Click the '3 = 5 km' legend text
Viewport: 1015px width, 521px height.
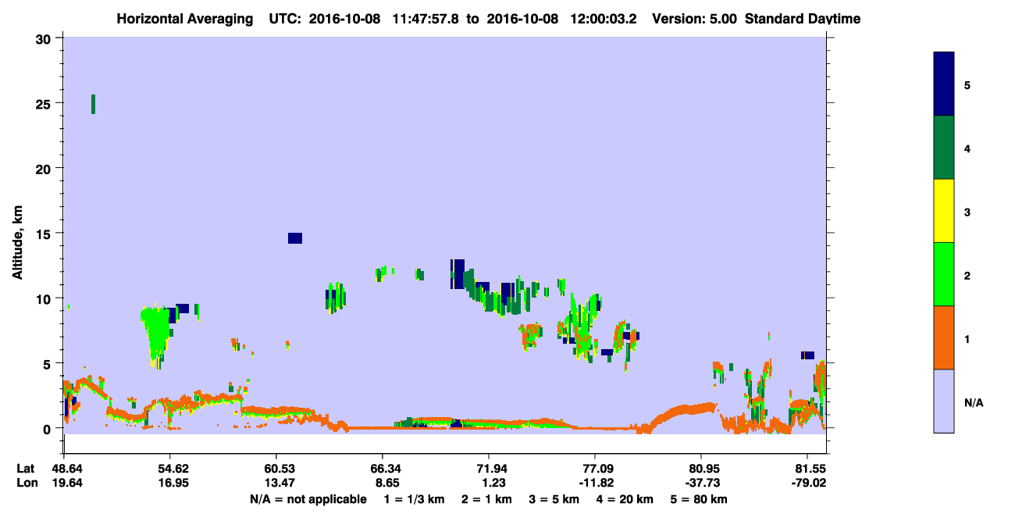pyautogui.click(x=556, y=499)
